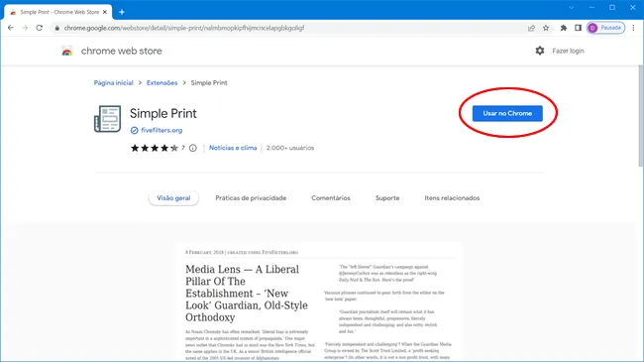
Task: Close the Simple Print tab
Action: tap(105, 12)
